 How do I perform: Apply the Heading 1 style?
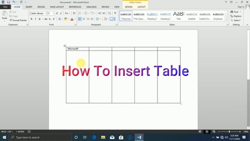coord(152,16)
